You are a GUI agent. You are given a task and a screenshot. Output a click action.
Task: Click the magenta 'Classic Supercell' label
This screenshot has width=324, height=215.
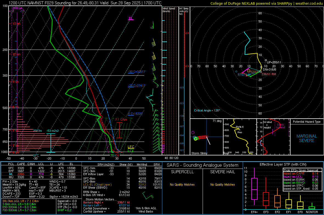tap(281, 126)
